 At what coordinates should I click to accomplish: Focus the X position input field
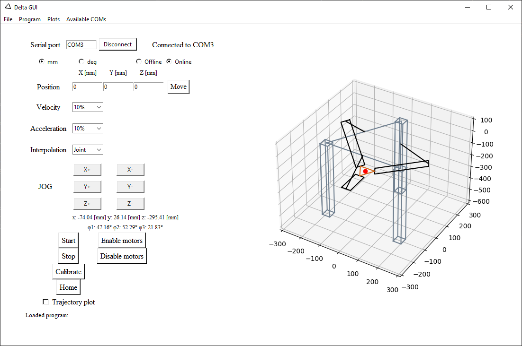(x=87, y=86)
